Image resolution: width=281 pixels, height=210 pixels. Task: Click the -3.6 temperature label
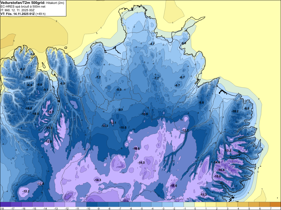[32, 54]
